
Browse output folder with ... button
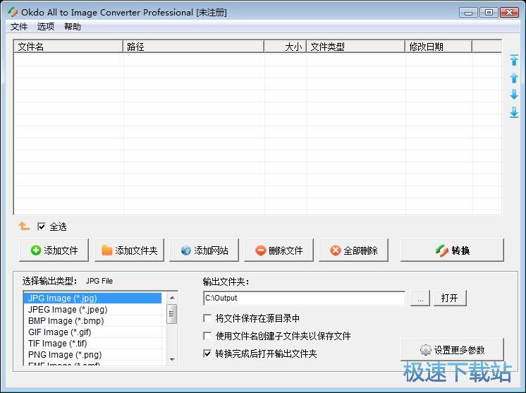point(420,298)
